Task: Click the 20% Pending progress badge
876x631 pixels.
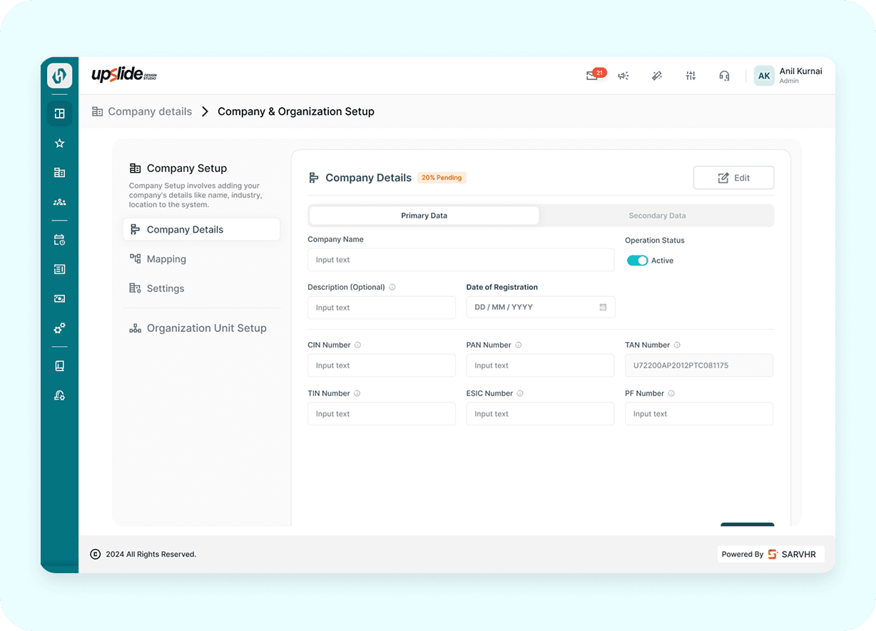Action: pos(442,177)
